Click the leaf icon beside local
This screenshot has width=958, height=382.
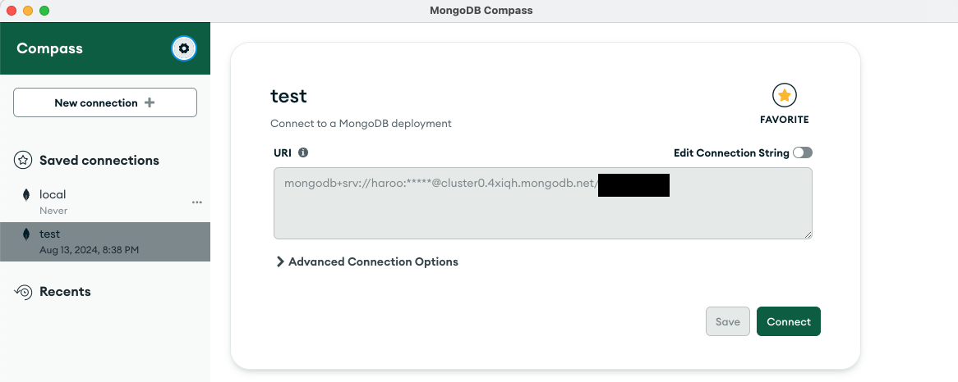click(25, 195)
